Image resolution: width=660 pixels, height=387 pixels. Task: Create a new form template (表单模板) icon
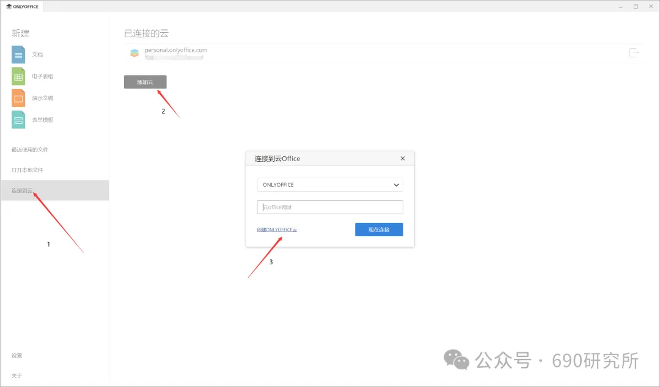click(x=18, y=120)
